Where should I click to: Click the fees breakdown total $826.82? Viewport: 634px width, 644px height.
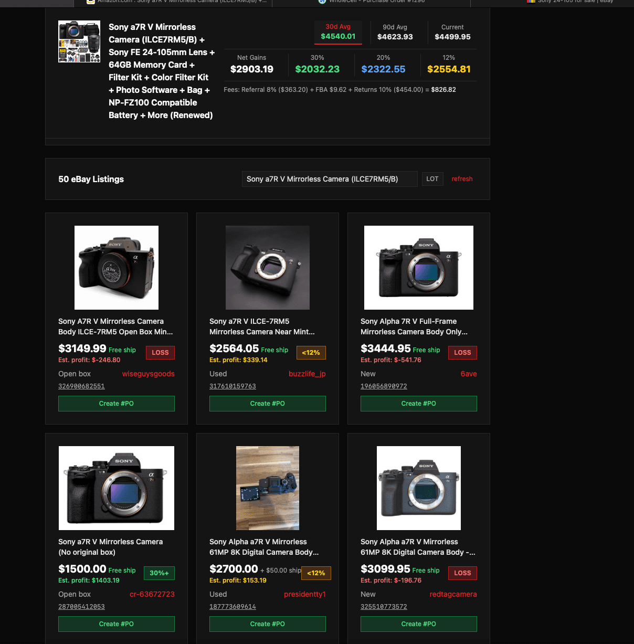click(443, 90)
